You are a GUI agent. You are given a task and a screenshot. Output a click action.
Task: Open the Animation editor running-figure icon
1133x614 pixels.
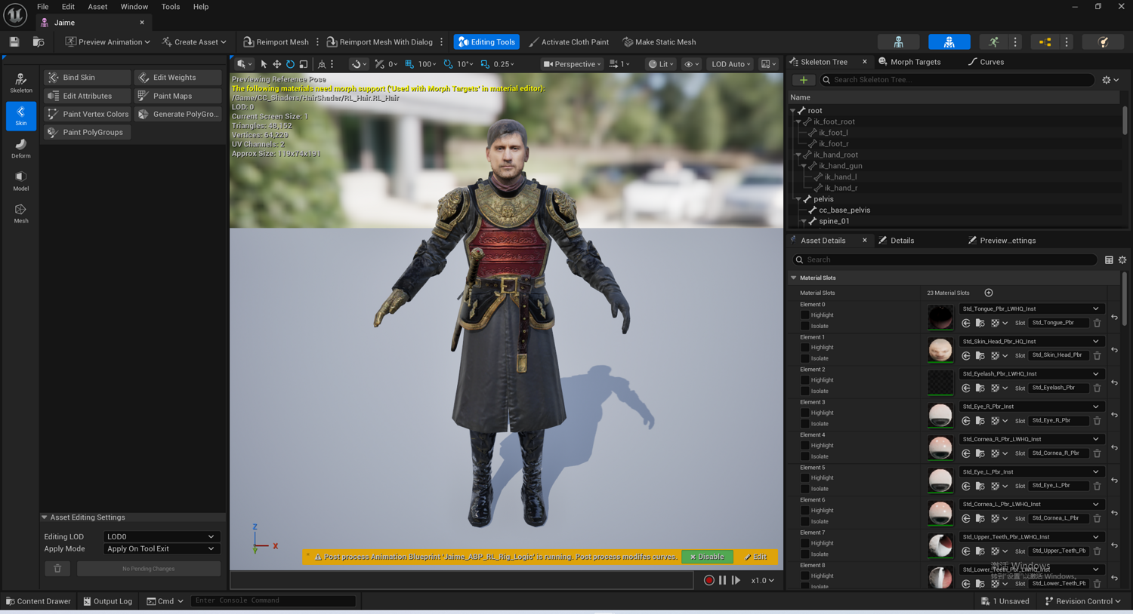tap(993, 42)
